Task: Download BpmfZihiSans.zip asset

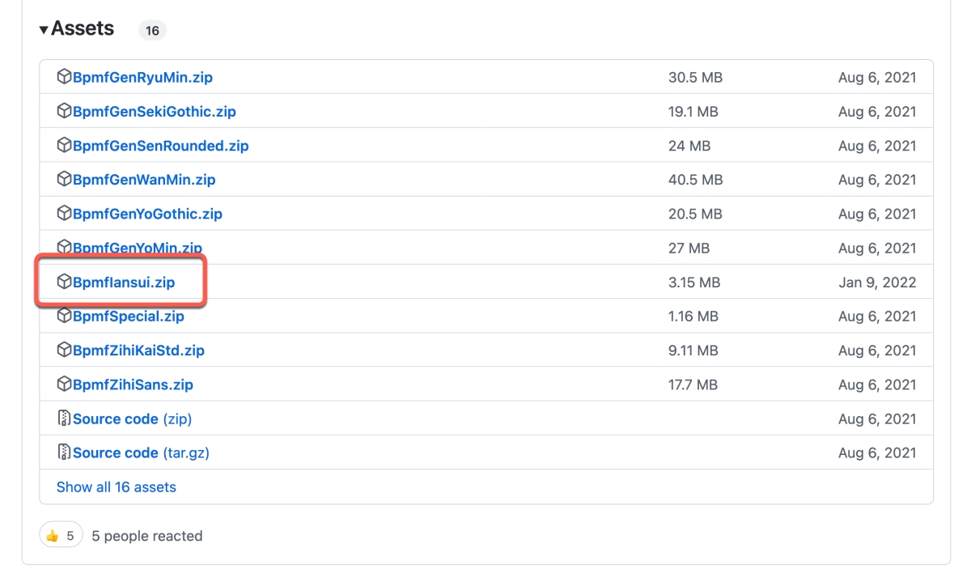Action: pos(133,385)
